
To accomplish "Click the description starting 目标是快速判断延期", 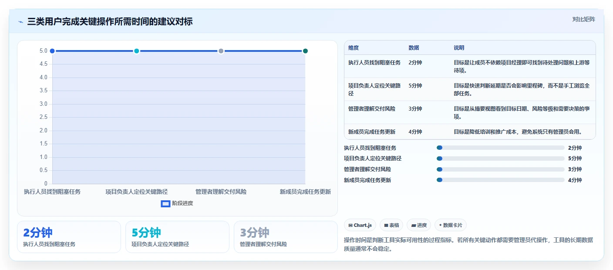I will pos(522,90).
